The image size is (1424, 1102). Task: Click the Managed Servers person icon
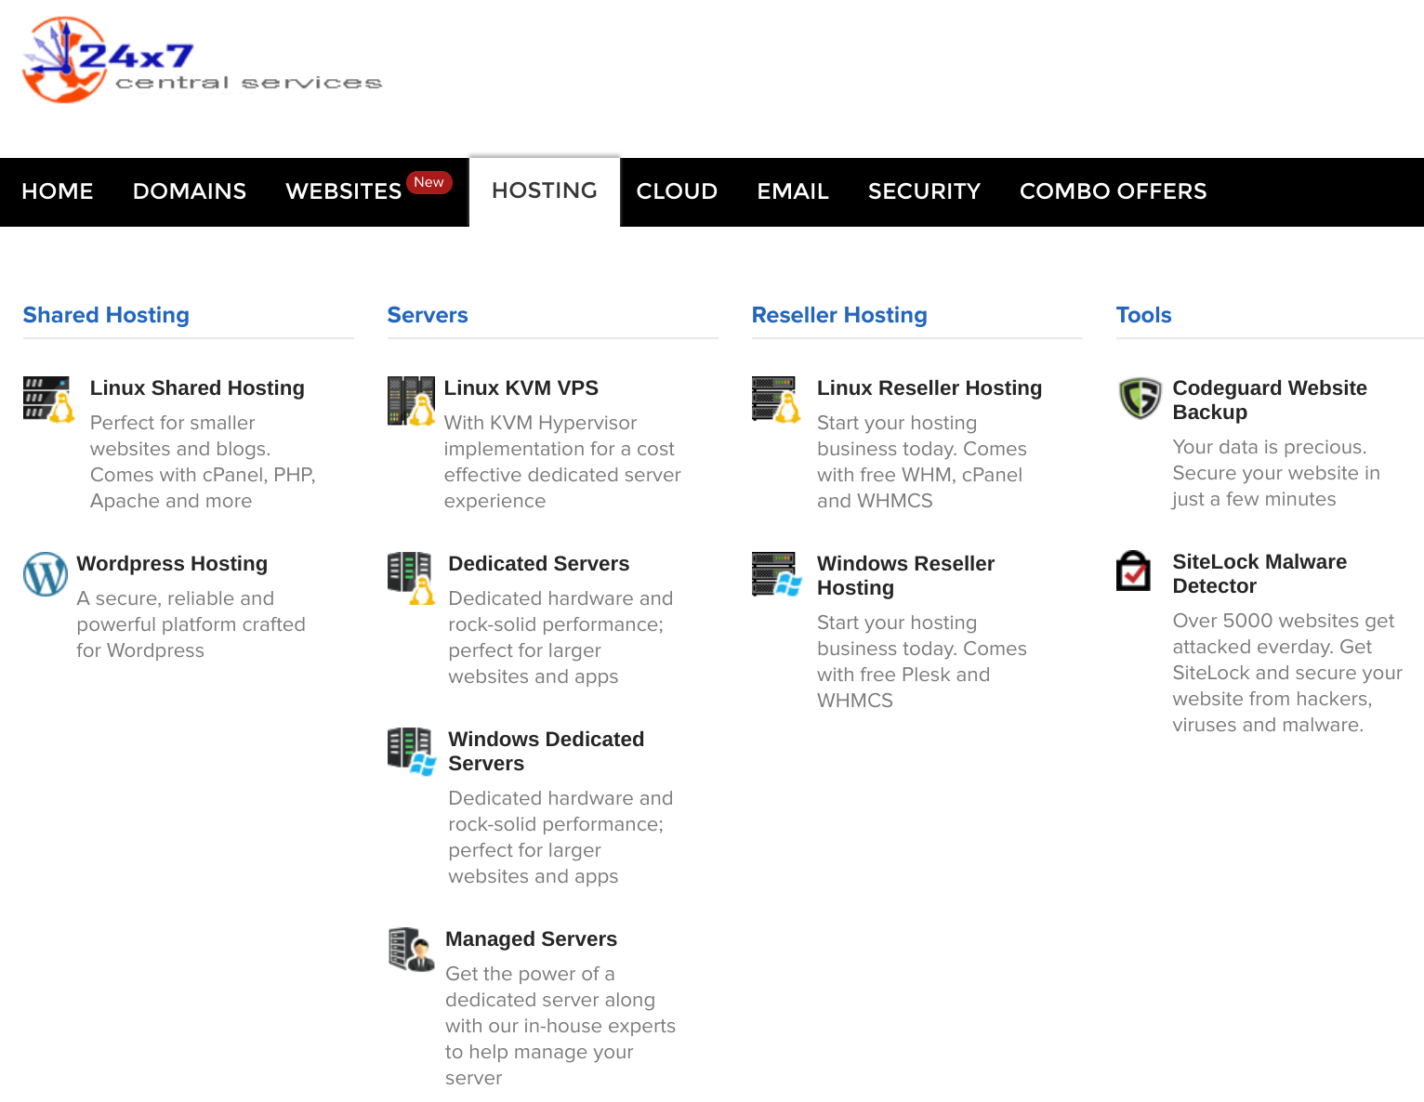tap(412, 949)
